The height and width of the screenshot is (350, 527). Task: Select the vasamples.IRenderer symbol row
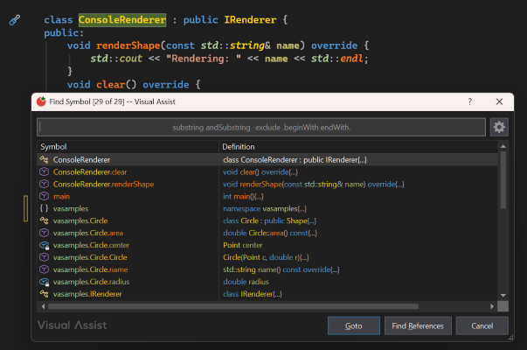click(87, 295)
